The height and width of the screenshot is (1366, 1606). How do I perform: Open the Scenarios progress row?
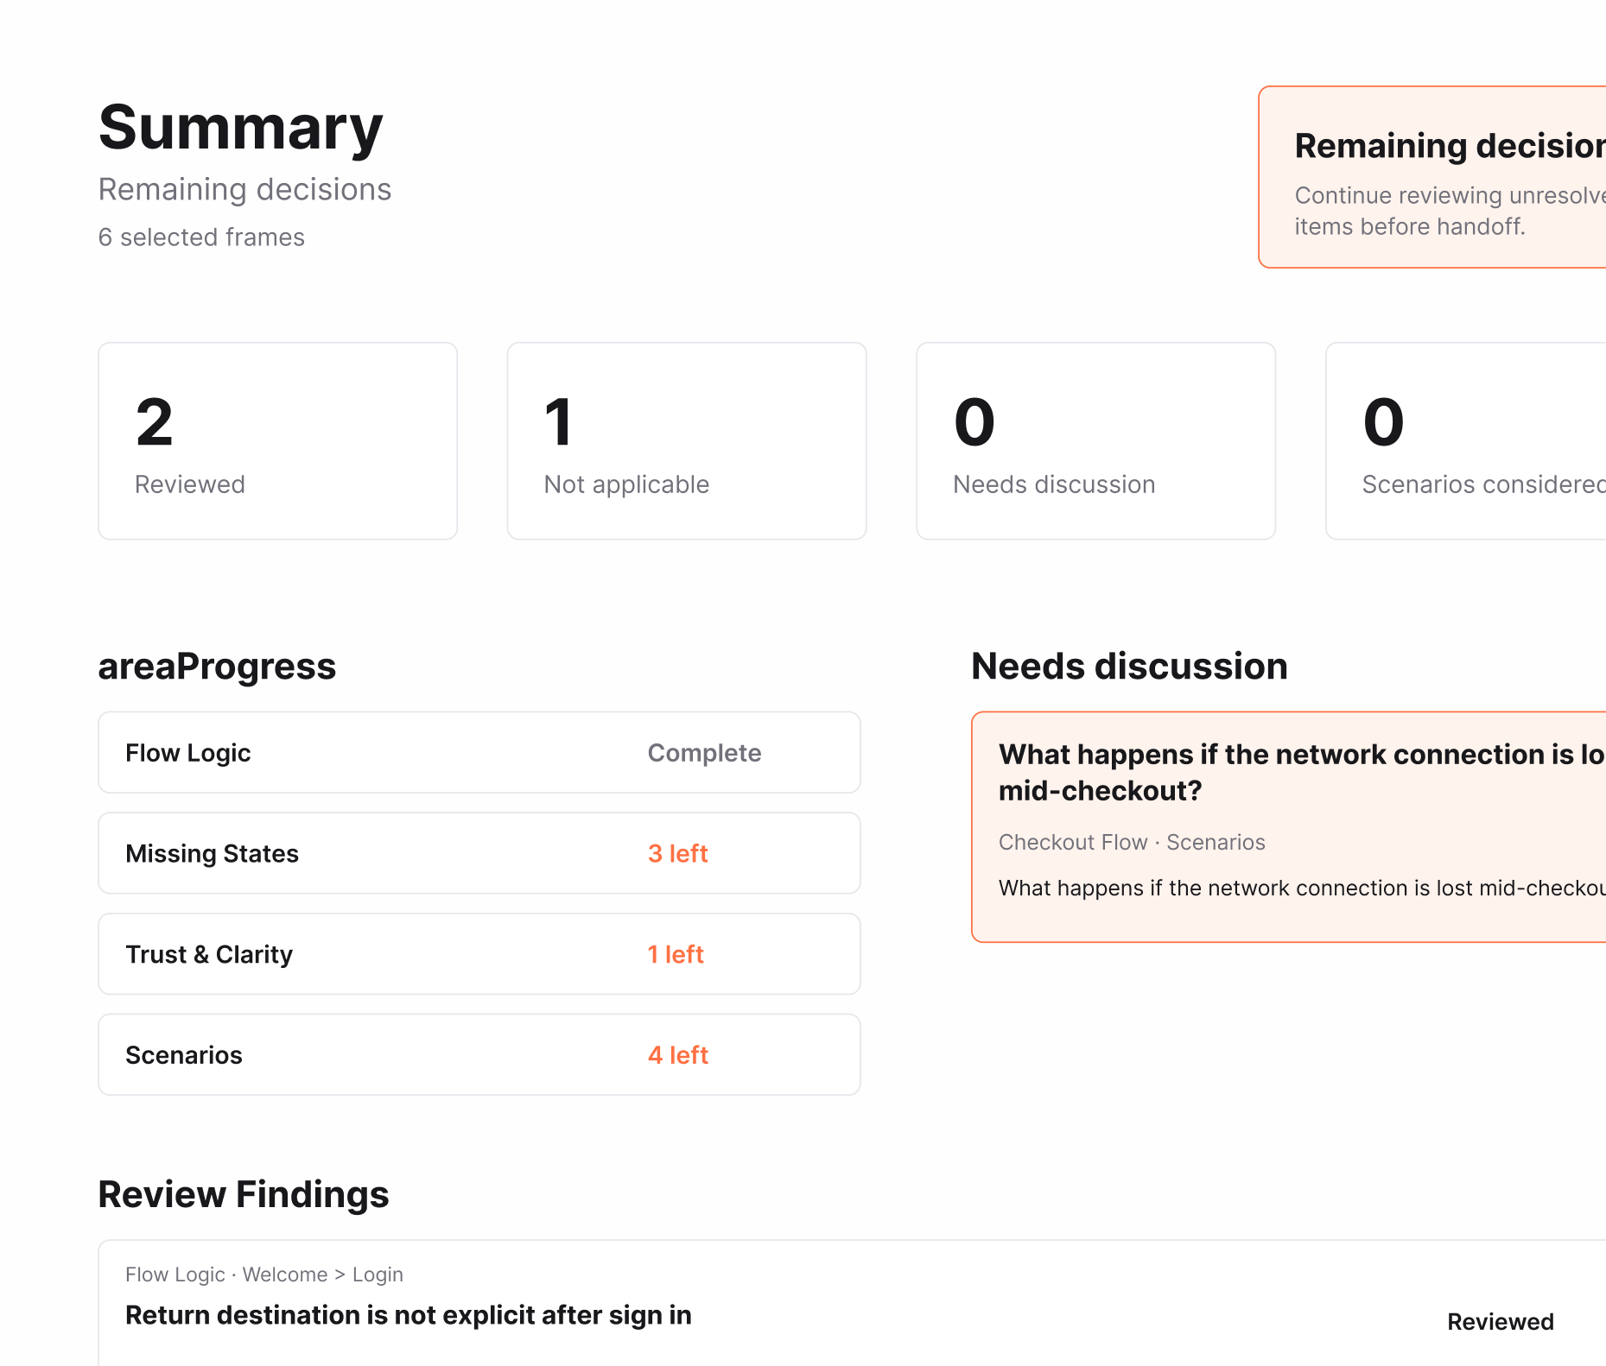[x=479, y=1055]
